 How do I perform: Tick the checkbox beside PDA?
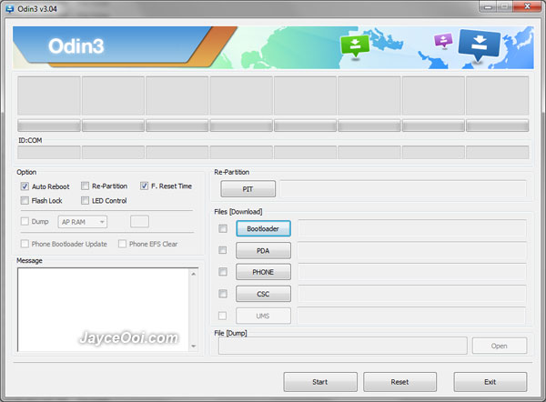[223, 250]
